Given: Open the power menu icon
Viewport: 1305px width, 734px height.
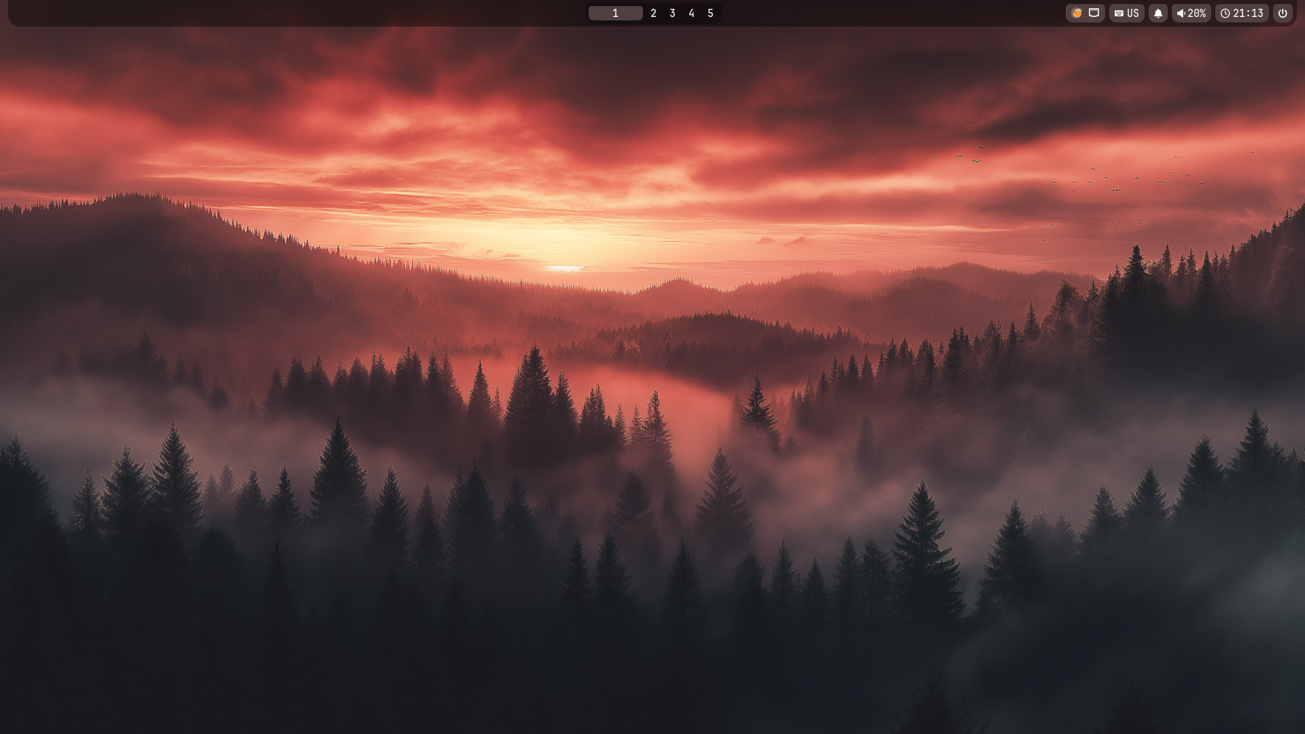Looking at the screenshot, I should click(1283, 13).
